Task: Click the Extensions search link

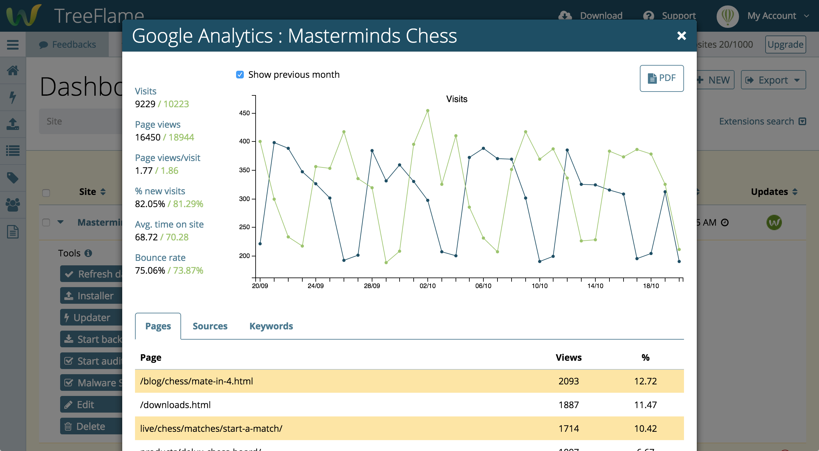Action: coord(756,121)
